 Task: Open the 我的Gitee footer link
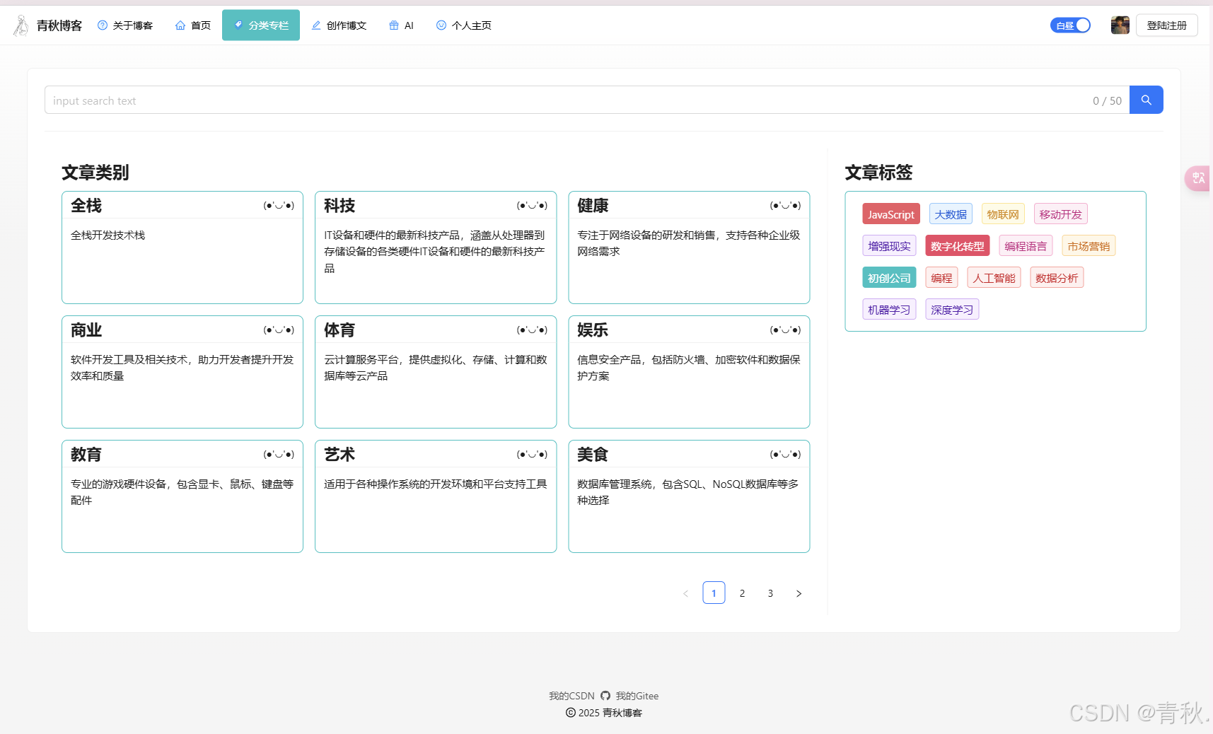click(637, 696)
